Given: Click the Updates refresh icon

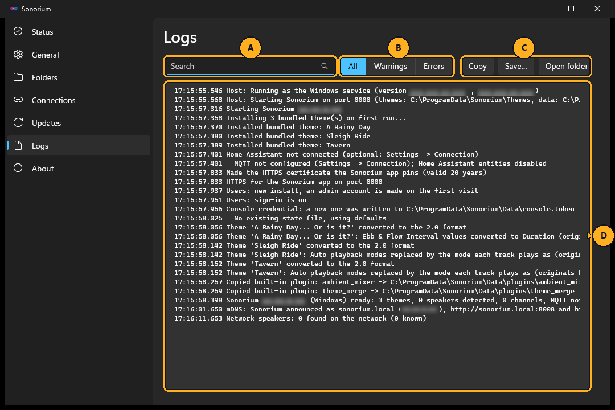Looking at the screenshot, I should [x=18, y=122].
